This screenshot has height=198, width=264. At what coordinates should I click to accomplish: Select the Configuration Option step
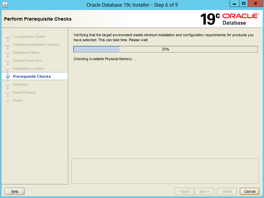click(29, 37)
